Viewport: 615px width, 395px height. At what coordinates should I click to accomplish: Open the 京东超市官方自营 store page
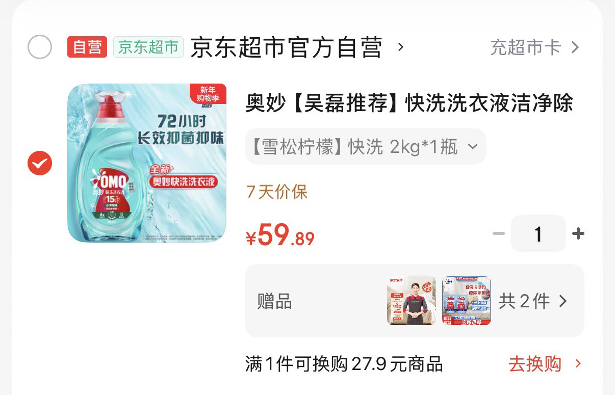[x=286, y=47]
